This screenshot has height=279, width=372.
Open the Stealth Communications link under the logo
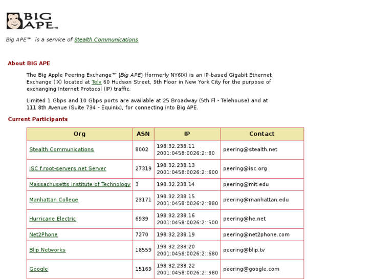coord(106,39)
